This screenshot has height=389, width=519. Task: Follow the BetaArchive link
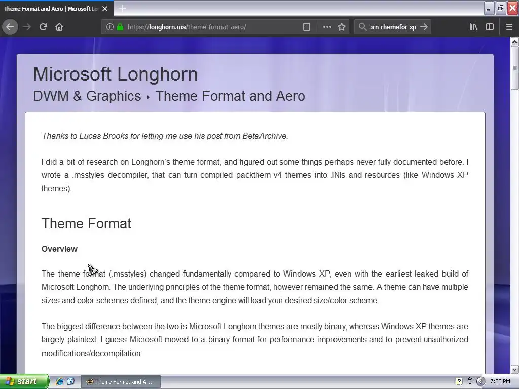[x=264, y=136]
